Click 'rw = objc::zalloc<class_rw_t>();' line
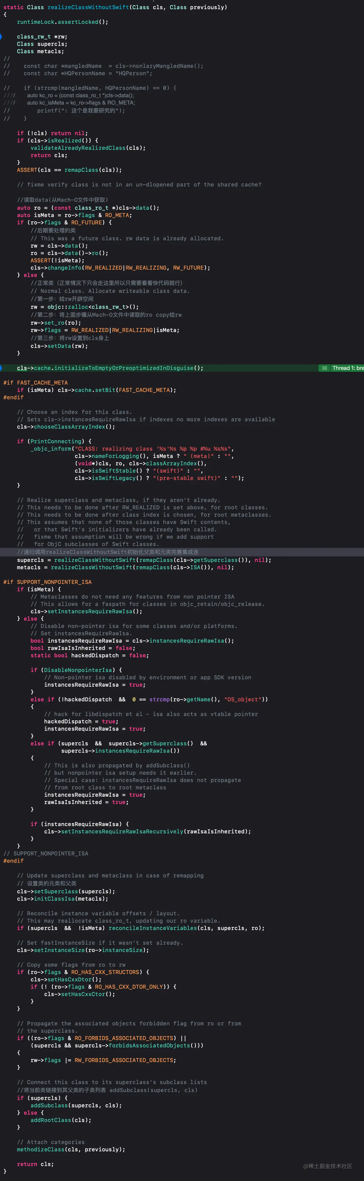 [x=85, y=307]
